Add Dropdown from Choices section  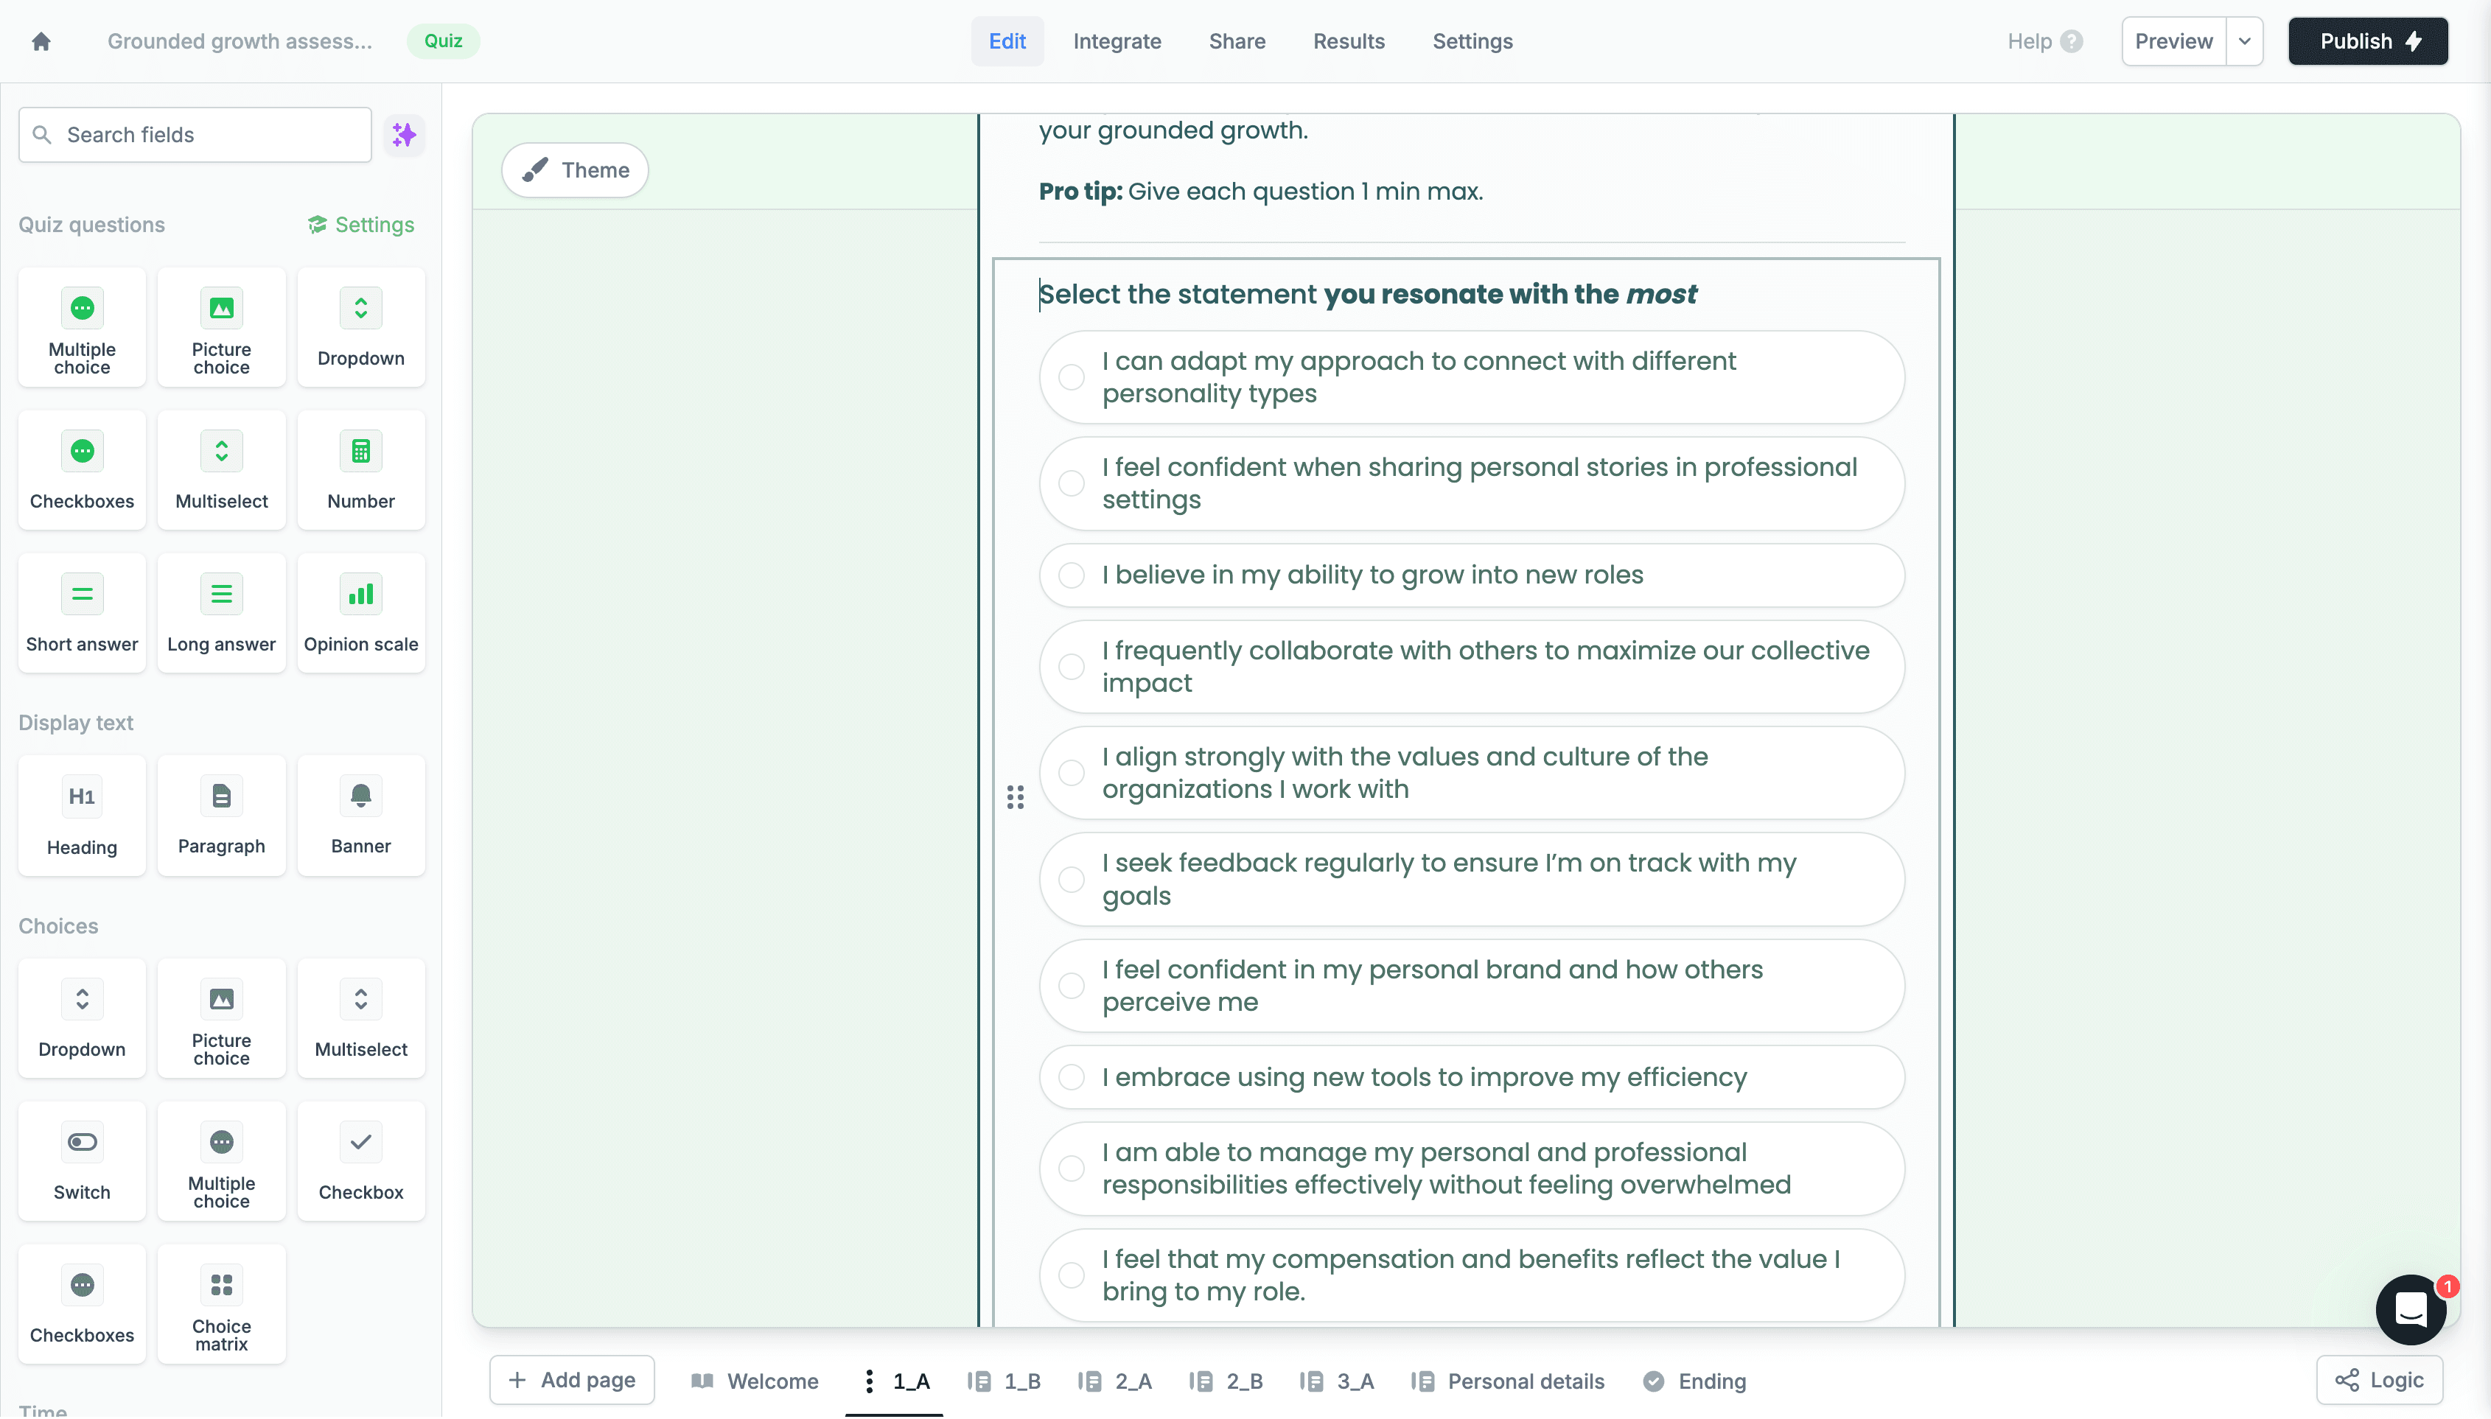82,1020
